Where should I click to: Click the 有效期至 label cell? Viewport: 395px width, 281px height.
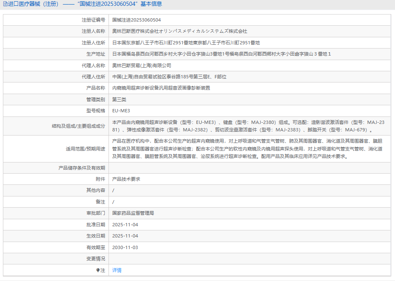(x=56, y=247)
